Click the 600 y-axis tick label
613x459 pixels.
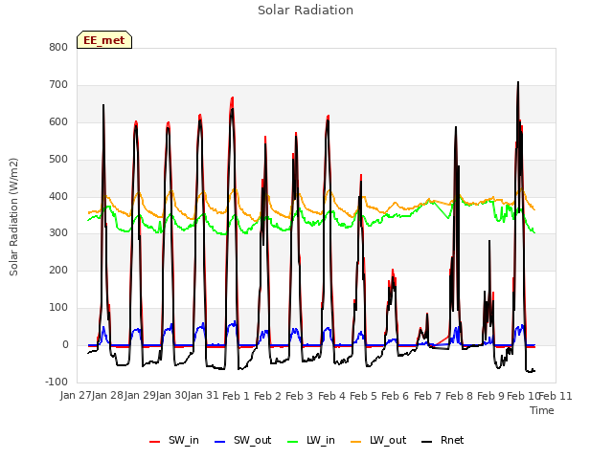coord(58,121)
